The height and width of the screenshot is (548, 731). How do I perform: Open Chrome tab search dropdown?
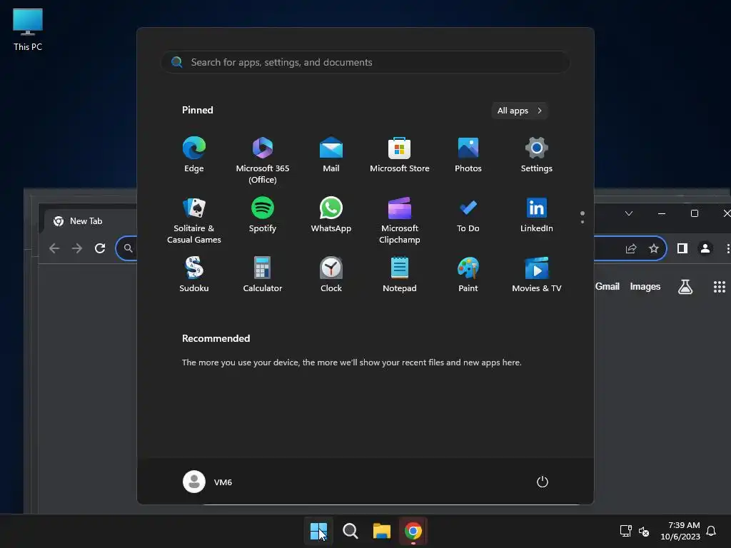tap(628, 213)
